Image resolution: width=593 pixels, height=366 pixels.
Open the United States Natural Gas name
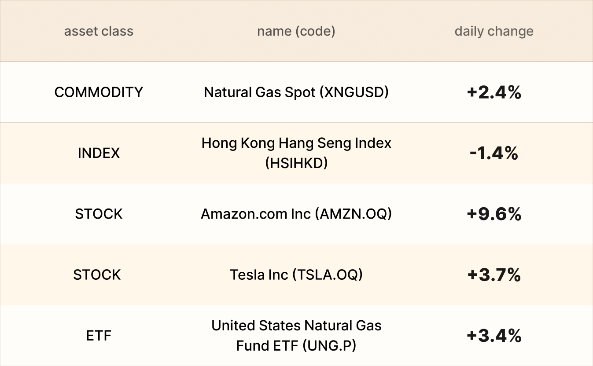296,326
